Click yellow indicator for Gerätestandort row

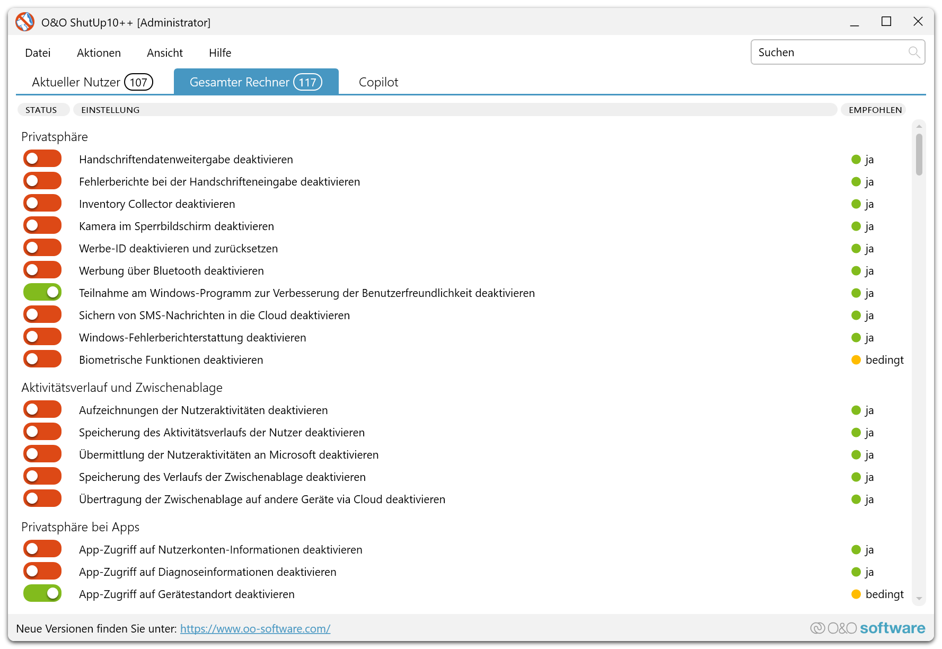856,594
